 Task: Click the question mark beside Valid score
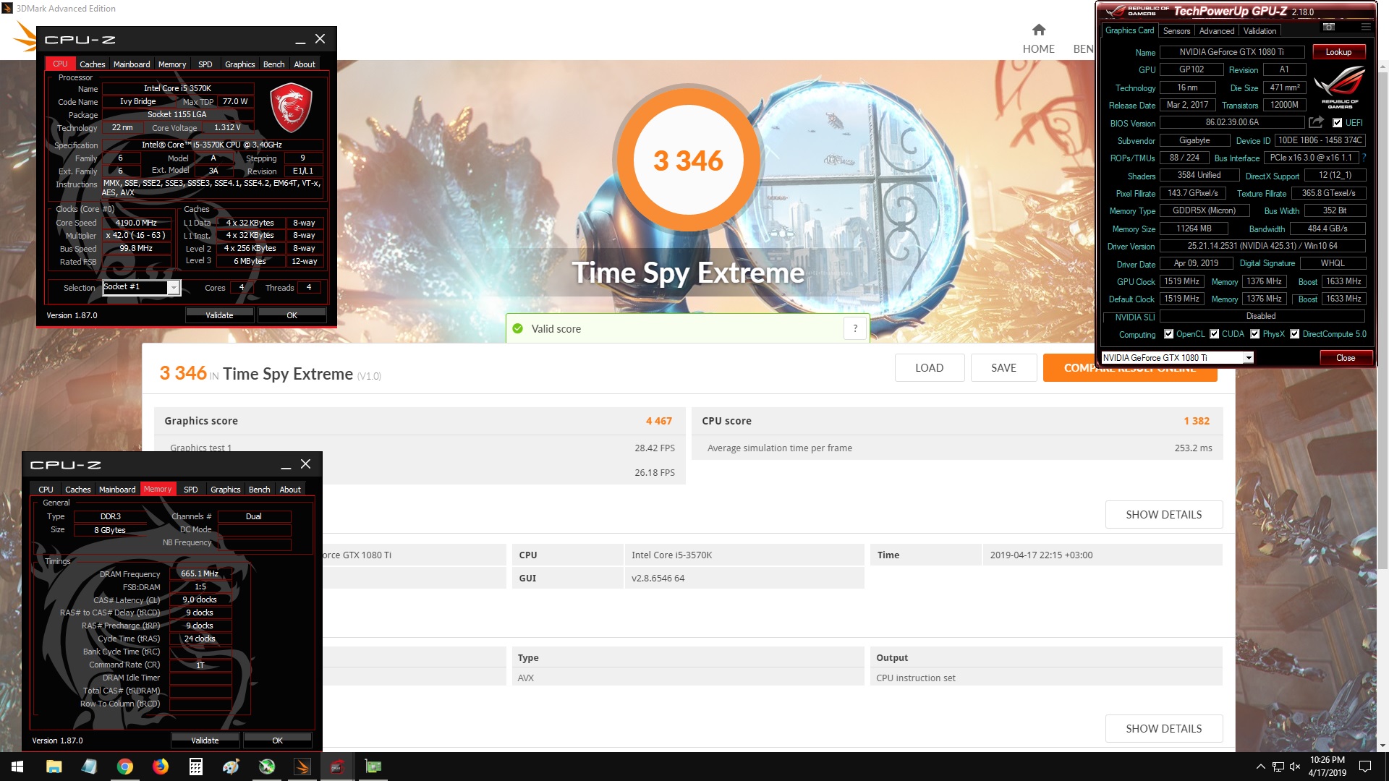[x=855, y=328]
